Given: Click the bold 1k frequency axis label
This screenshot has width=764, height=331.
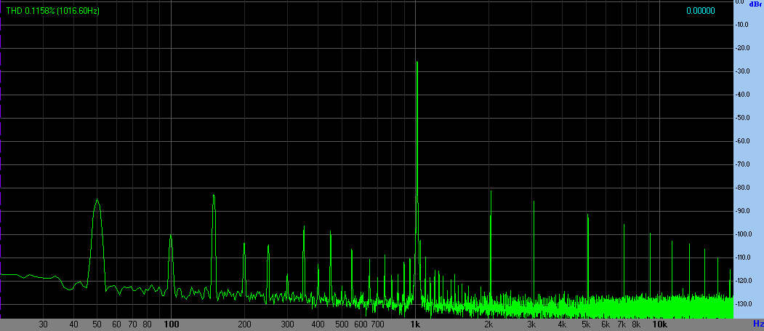Looking at the screenshot, I should tap(415, 324).
